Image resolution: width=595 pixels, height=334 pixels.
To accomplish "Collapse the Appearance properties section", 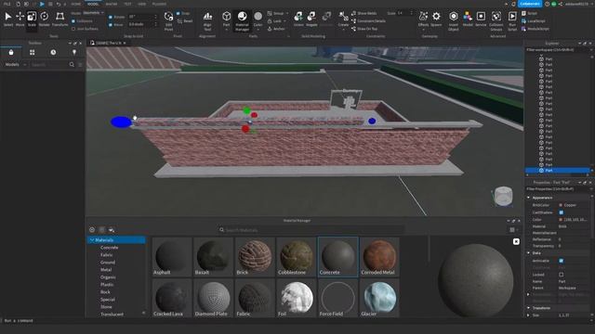I will point(528,198).
